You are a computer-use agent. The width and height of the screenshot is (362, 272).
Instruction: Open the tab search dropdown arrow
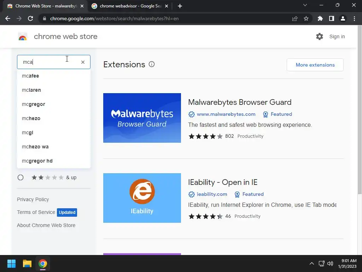(305, 5)
